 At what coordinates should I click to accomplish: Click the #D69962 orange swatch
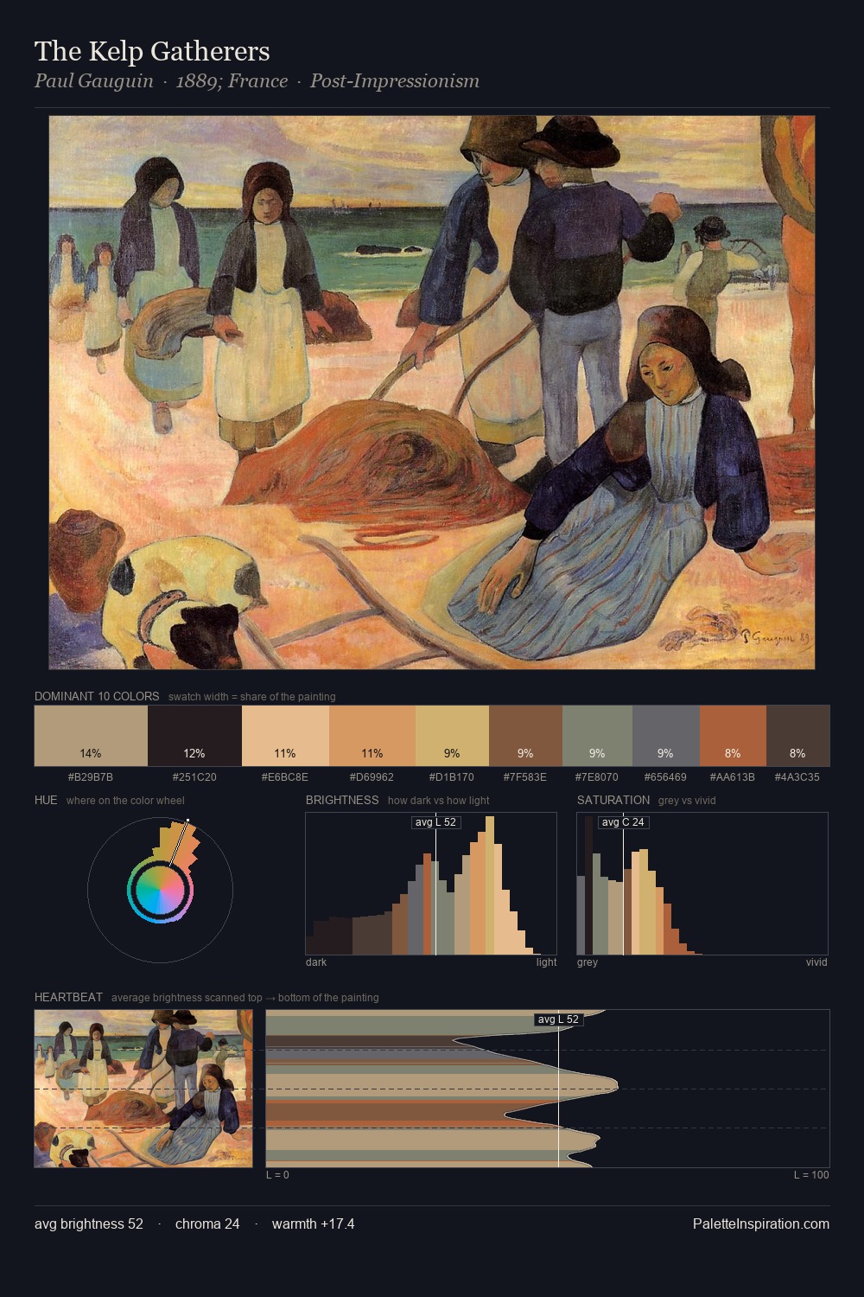click(372, 736)
